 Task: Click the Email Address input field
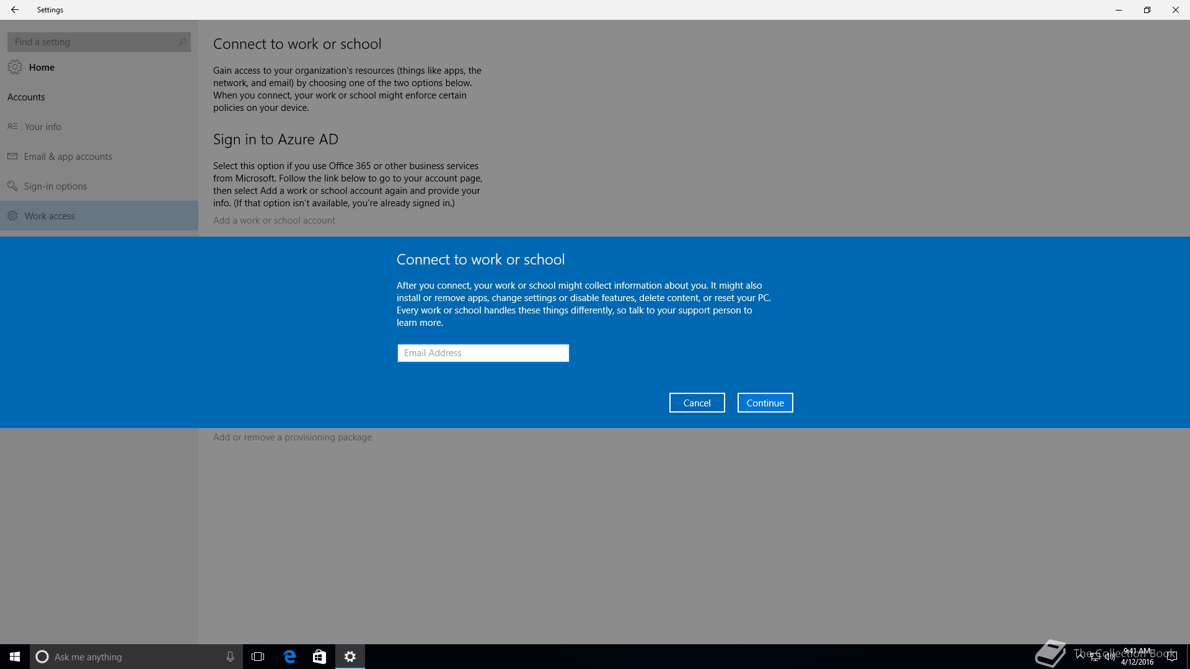point(483,353)
